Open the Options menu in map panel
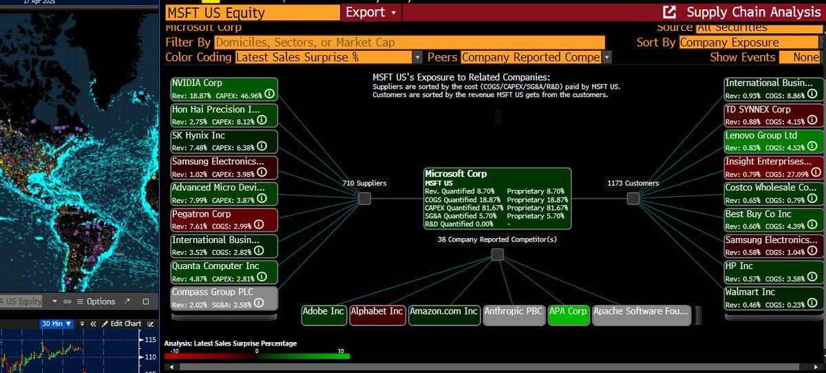826x373 pixels. tap(96, 301)
